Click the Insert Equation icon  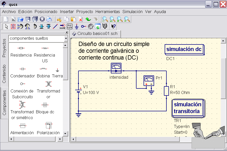[70, 26]
